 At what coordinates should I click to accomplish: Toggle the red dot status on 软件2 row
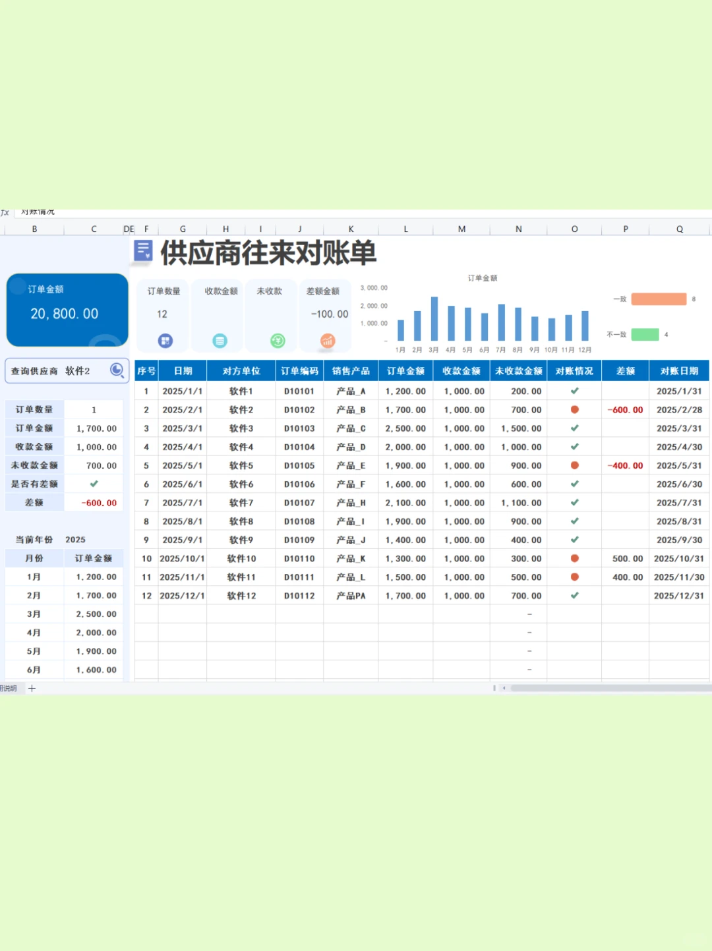574,409
